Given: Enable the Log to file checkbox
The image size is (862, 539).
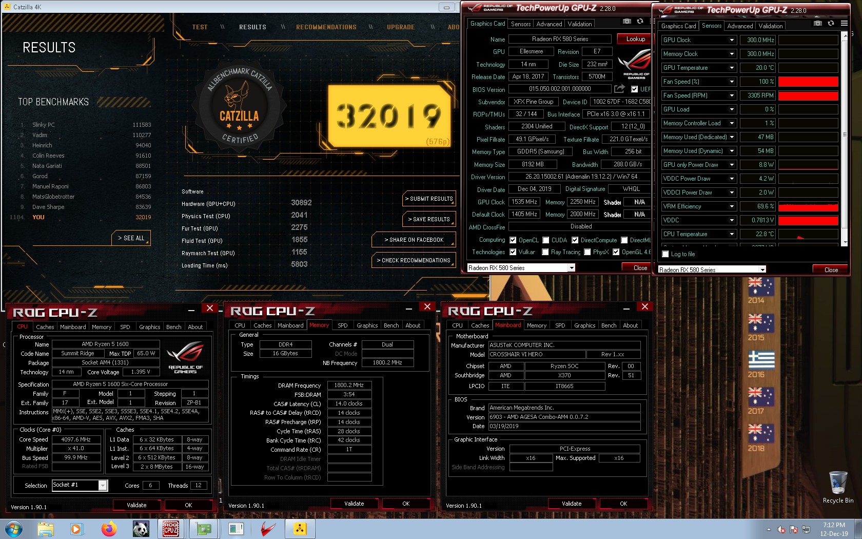Looking at the screenshot, I should pos(665,254).
